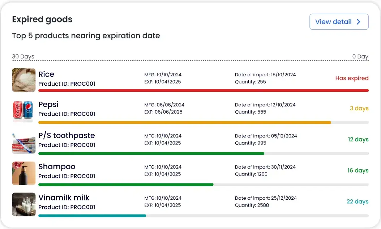
Task: Click the red Rice expiration progress bar
Action: pos(204,90)
